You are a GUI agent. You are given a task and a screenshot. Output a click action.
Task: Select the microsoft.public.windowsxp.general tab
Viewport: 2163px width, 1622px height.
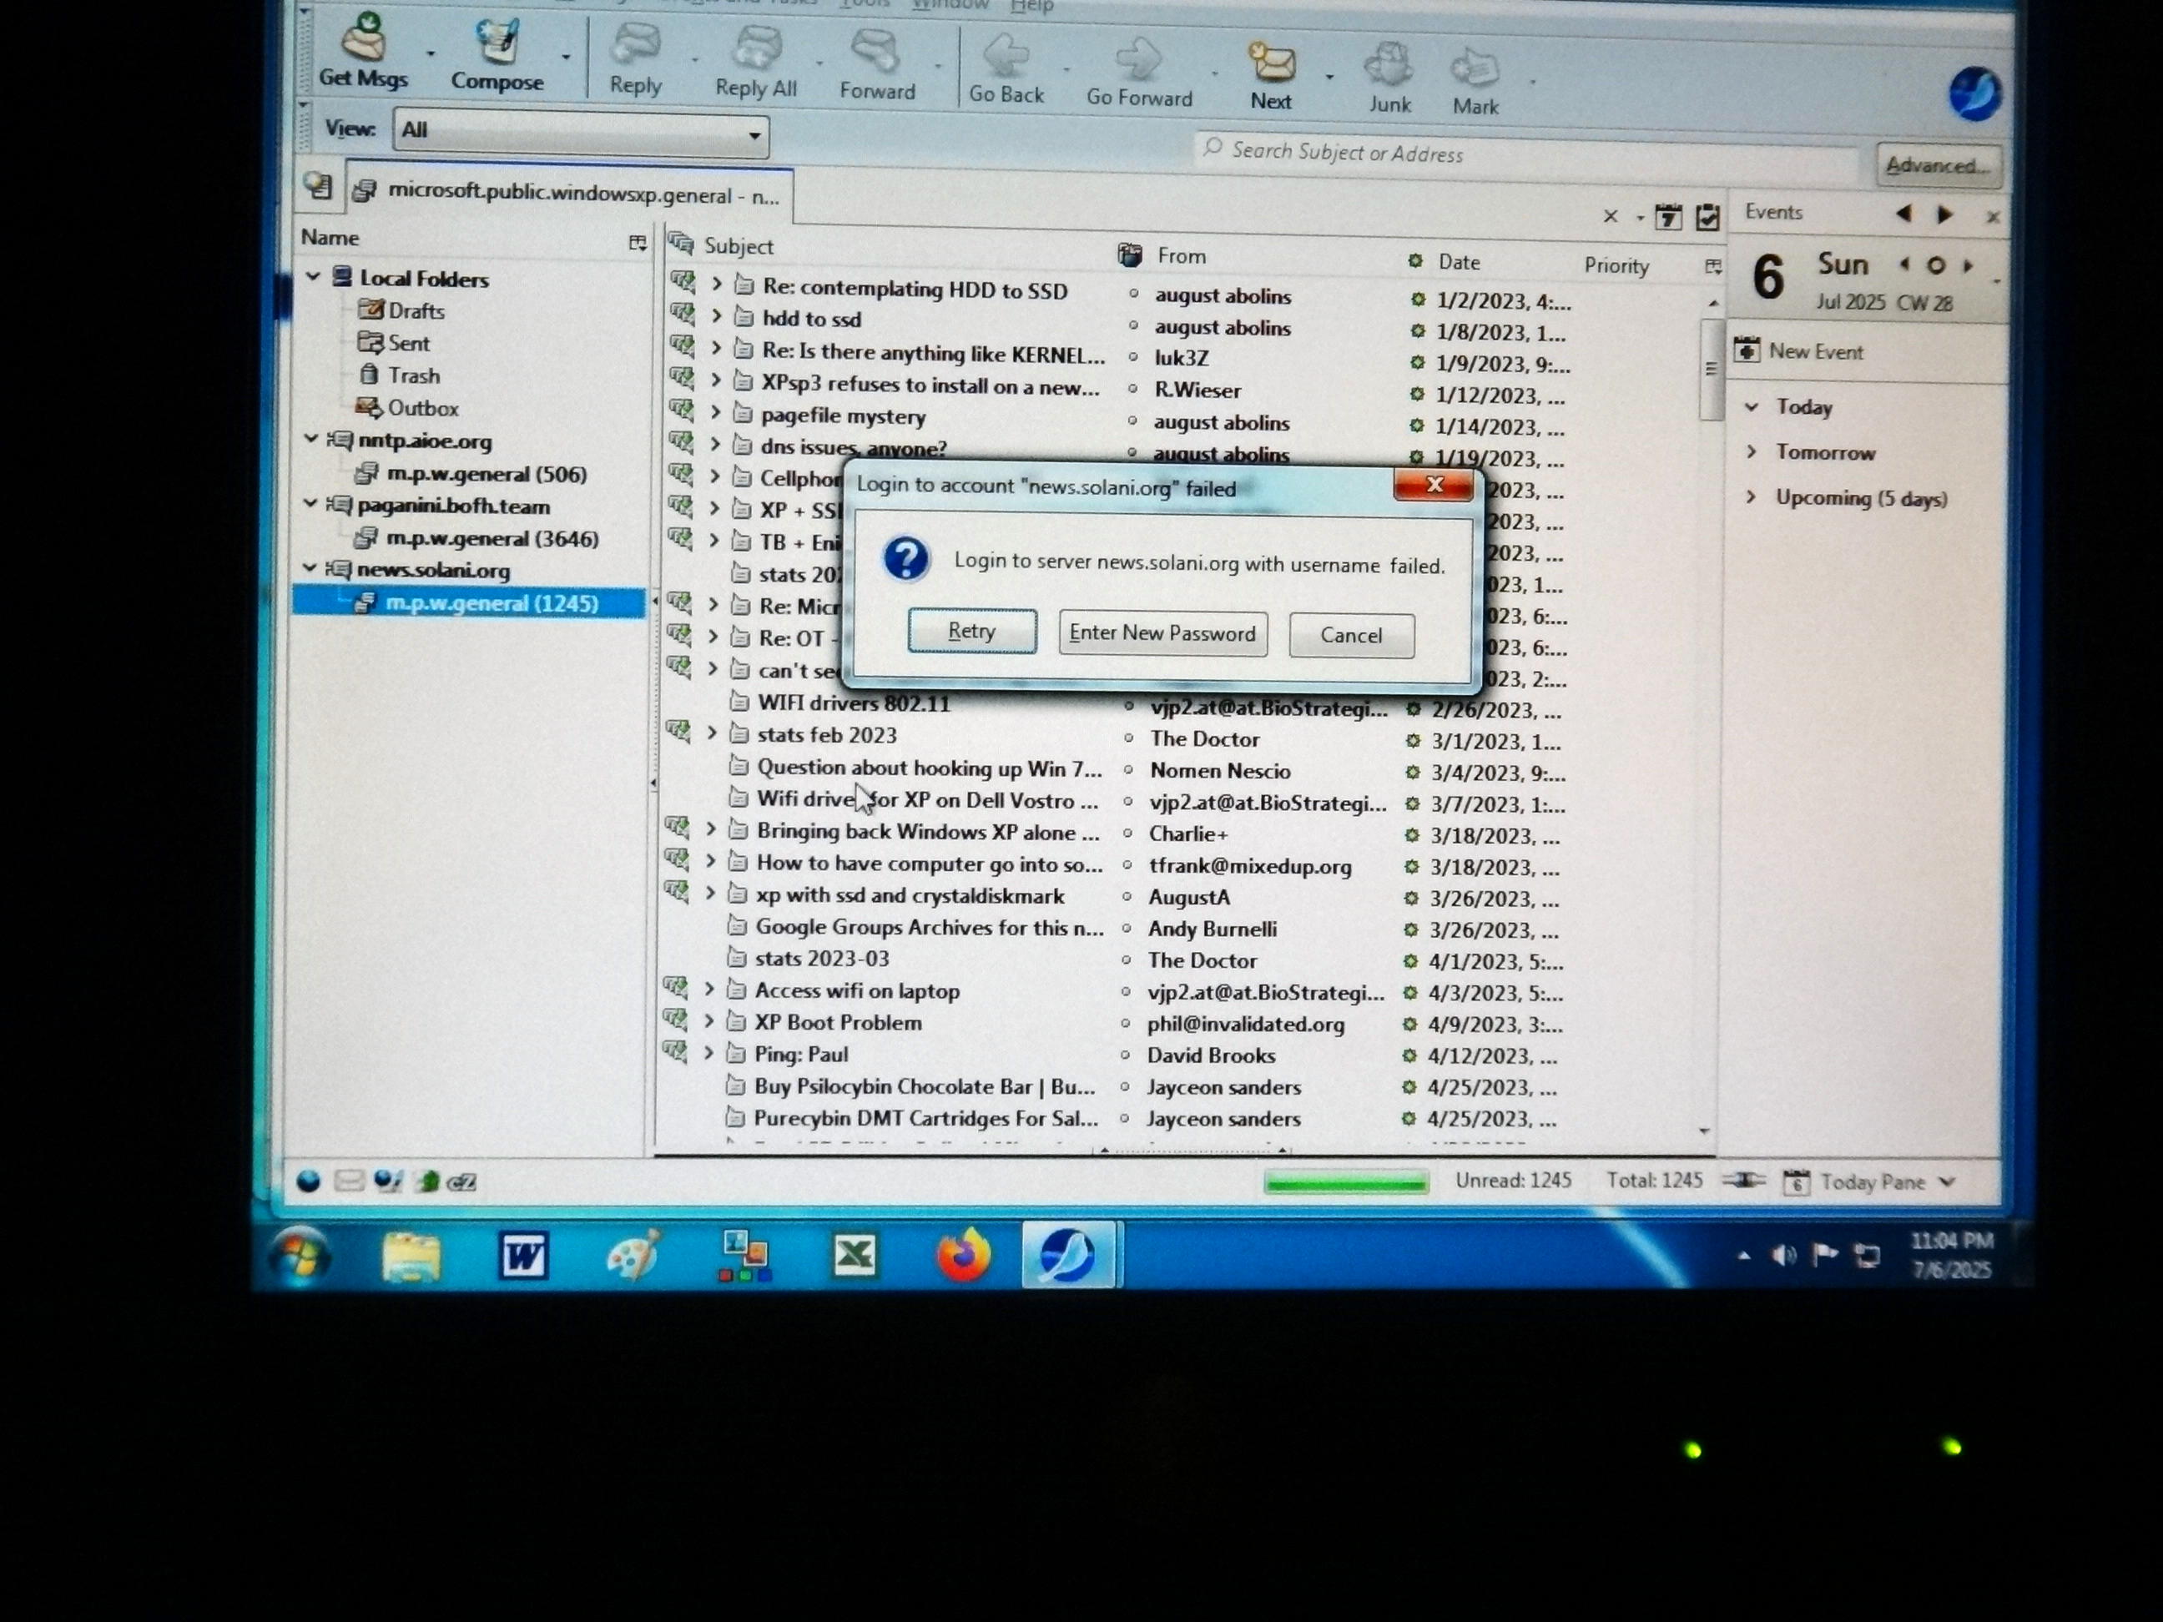coord(569,194)
